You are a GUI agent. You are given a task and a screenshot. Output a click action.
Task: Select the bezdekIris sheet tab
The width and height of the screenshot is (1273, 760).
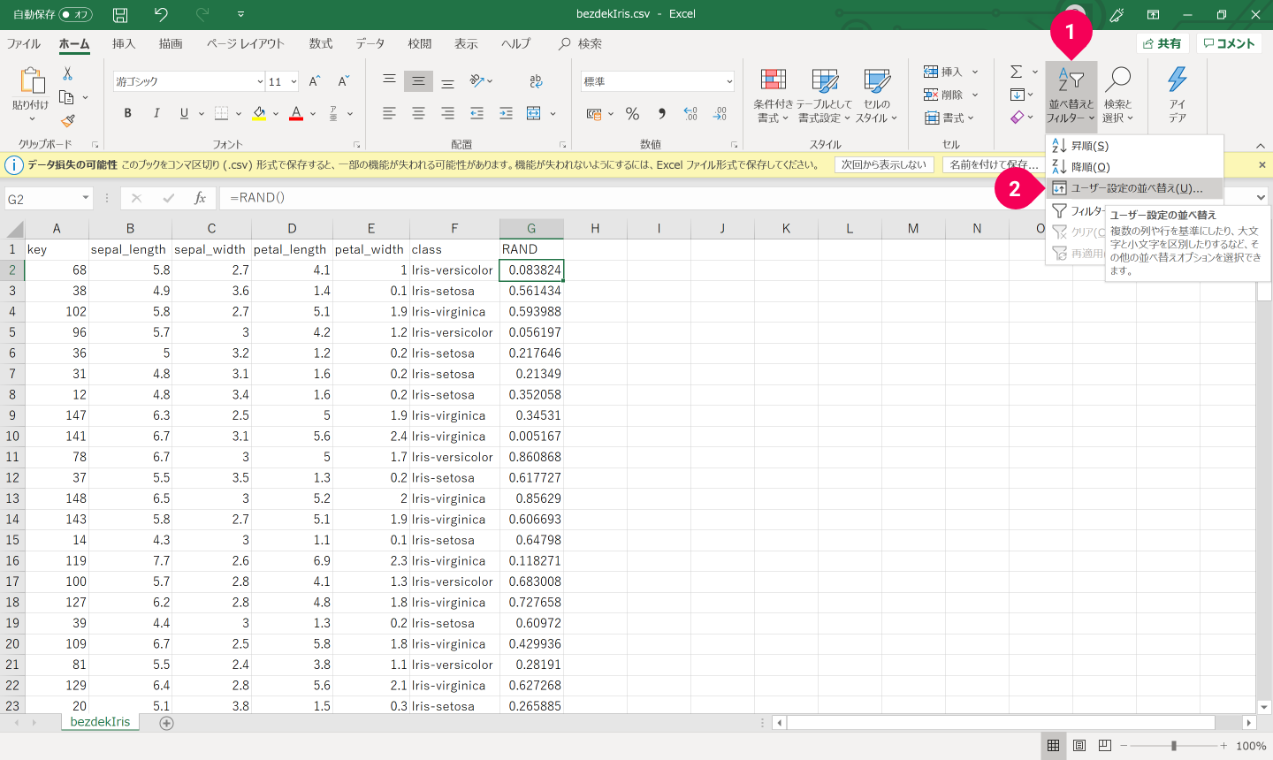click(x=100, y=722)
